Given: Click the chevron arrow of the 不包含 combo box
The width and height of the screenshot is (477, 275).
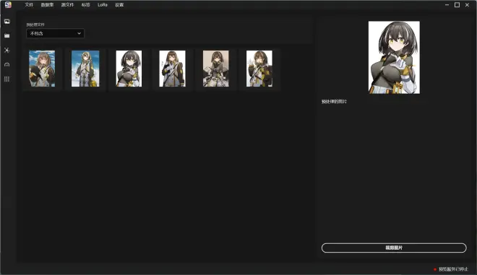Looking at the screenshot, I should pos(79,33).
